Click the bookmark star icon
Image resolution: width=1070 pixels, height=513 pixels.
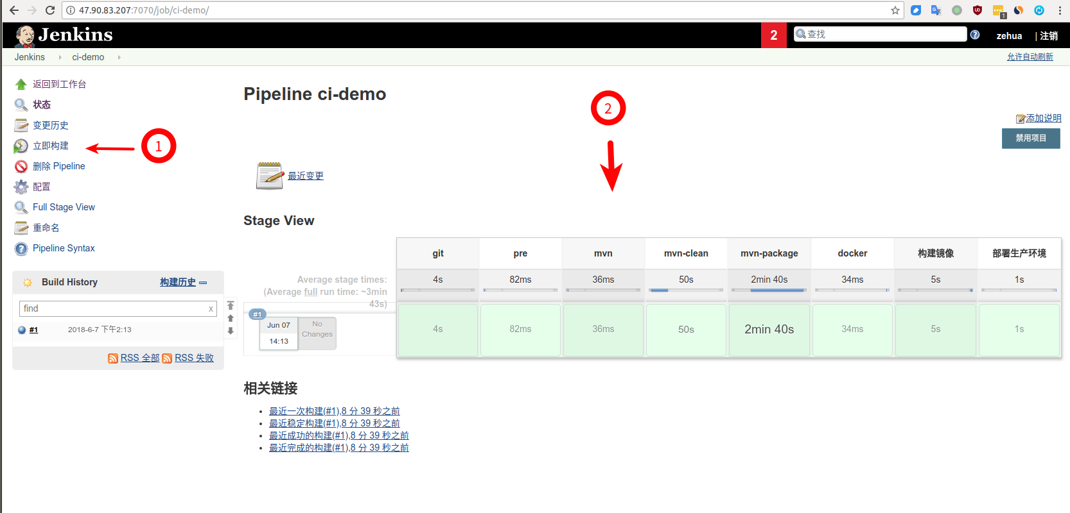895,10
